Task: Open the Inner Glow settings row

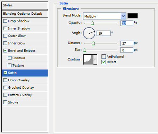Action: coord(25,43)
